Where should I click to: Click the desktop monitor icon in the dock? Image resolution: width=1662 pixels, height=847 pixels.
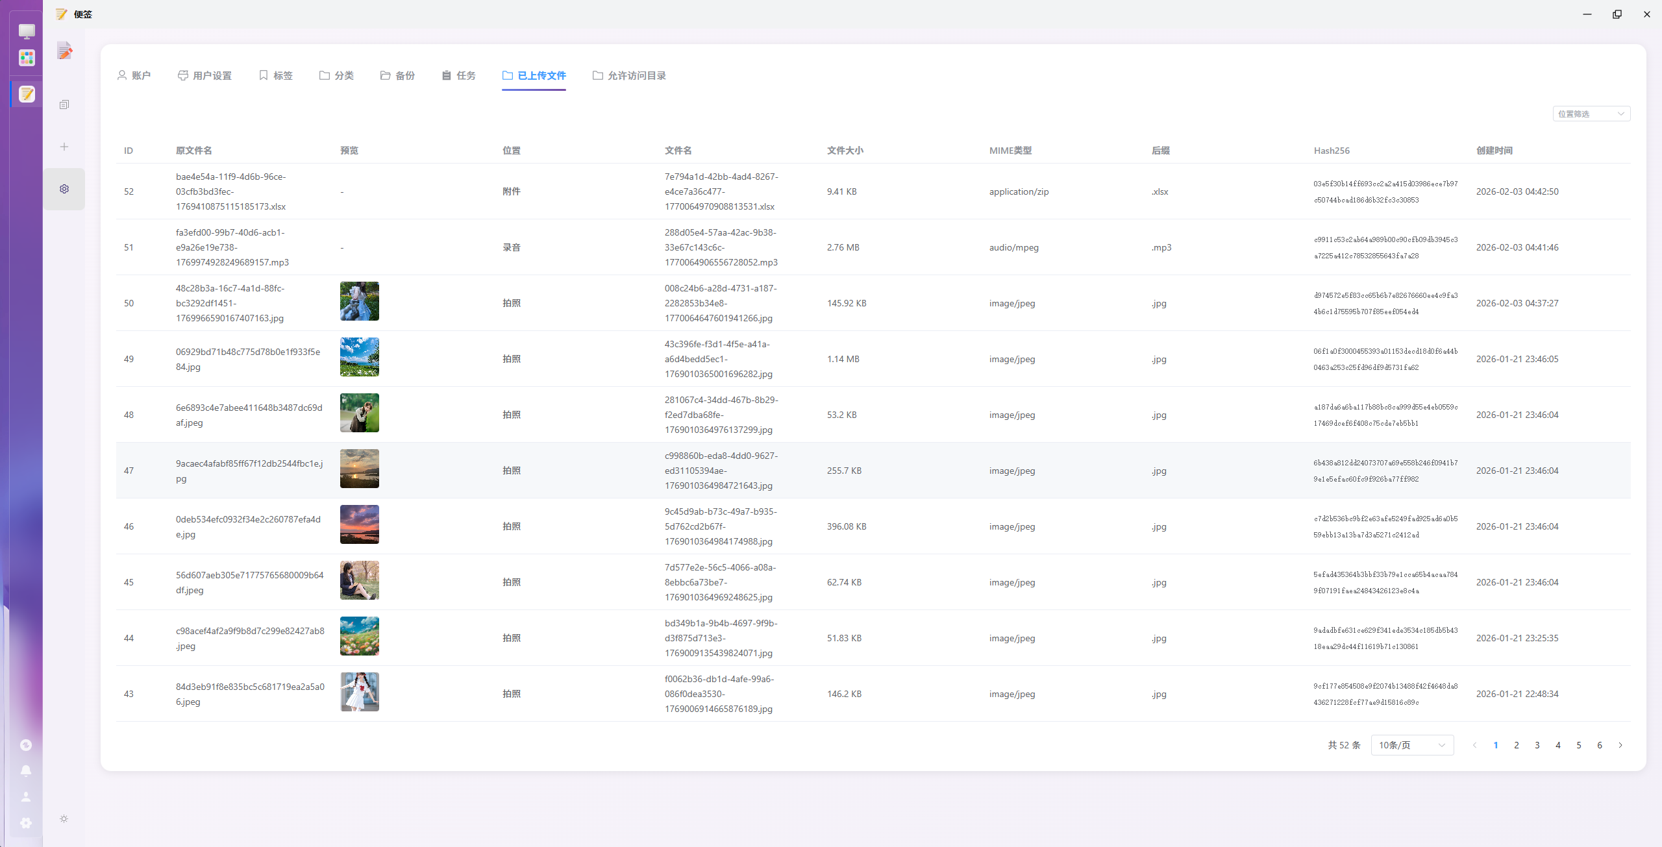point(27,31)
